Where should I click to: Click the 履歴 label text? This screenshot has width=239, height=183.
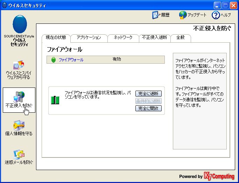tap(166, 15)
